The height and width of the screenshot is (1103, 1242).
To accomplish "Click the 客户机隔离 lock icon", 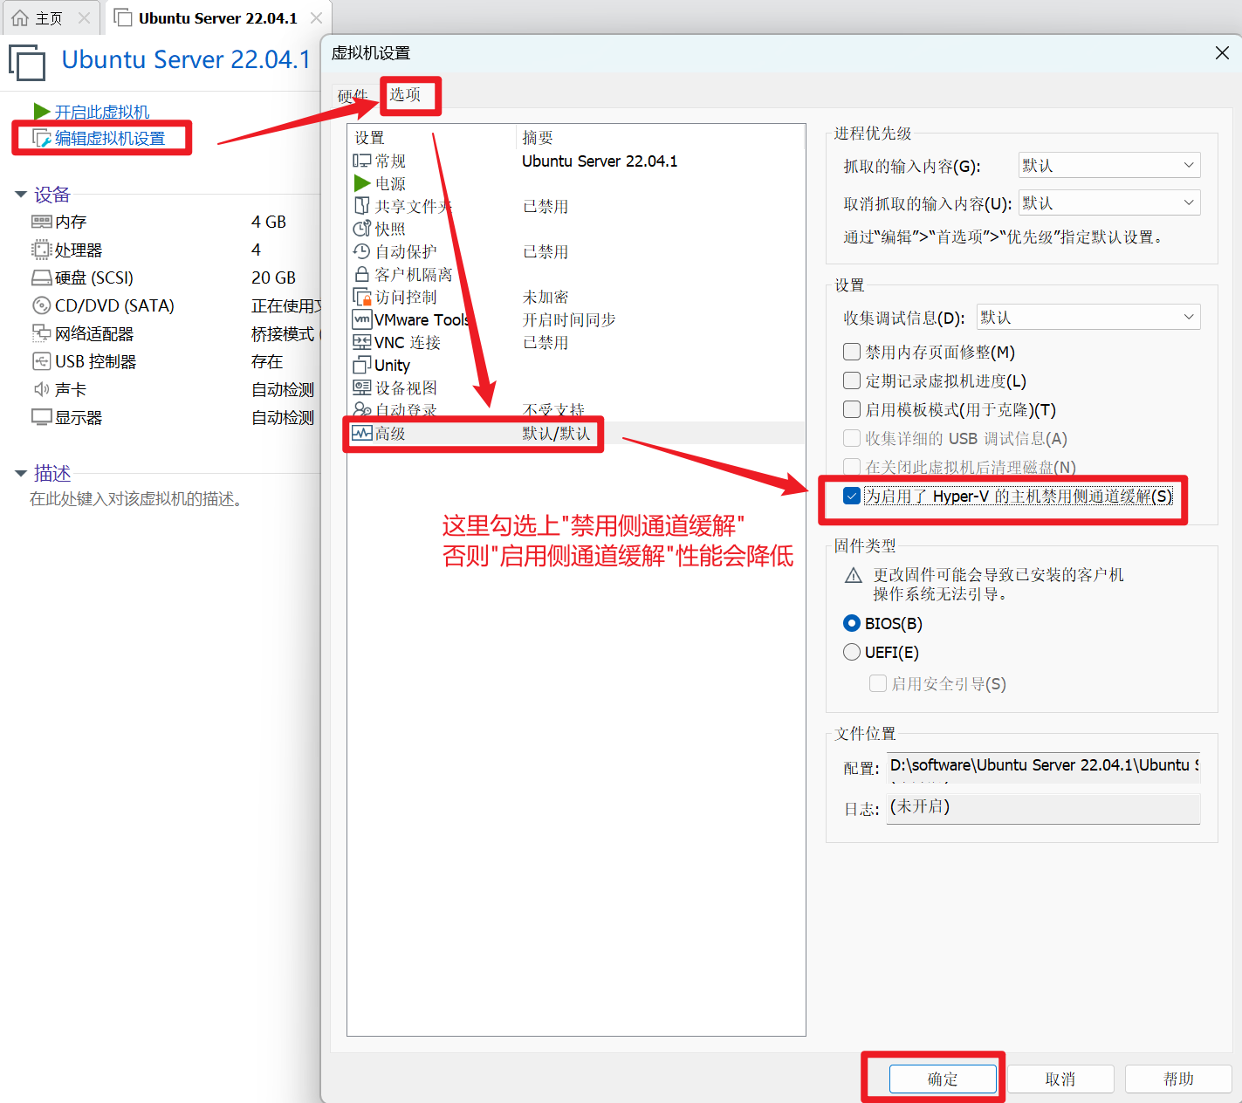I will tap(362, 274).
